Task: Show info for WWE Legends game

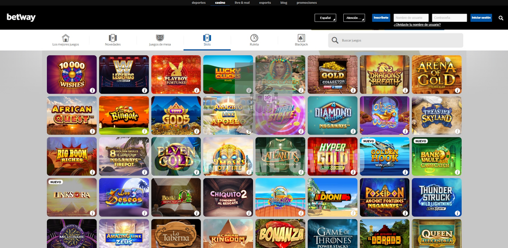Action: (x=144, y=90)
